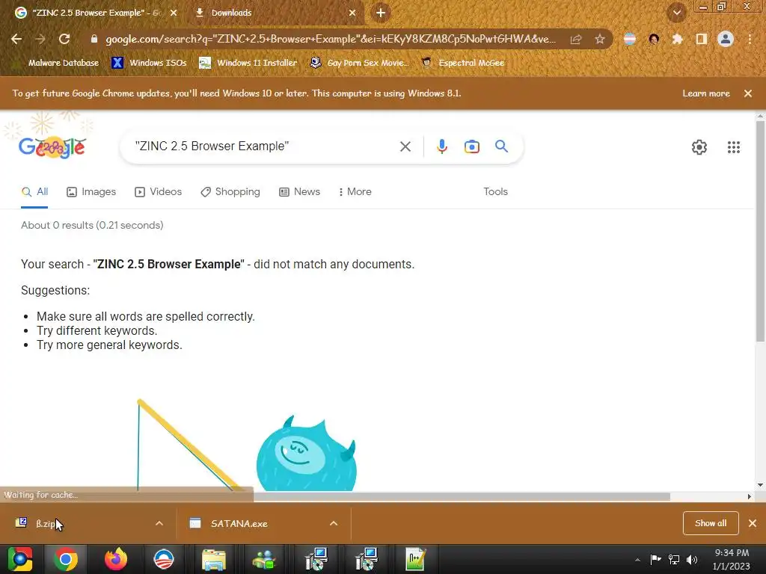Screen dimensions: 766x574
Task: Open File Explorer from the taskbar
Action: point(214,559)
